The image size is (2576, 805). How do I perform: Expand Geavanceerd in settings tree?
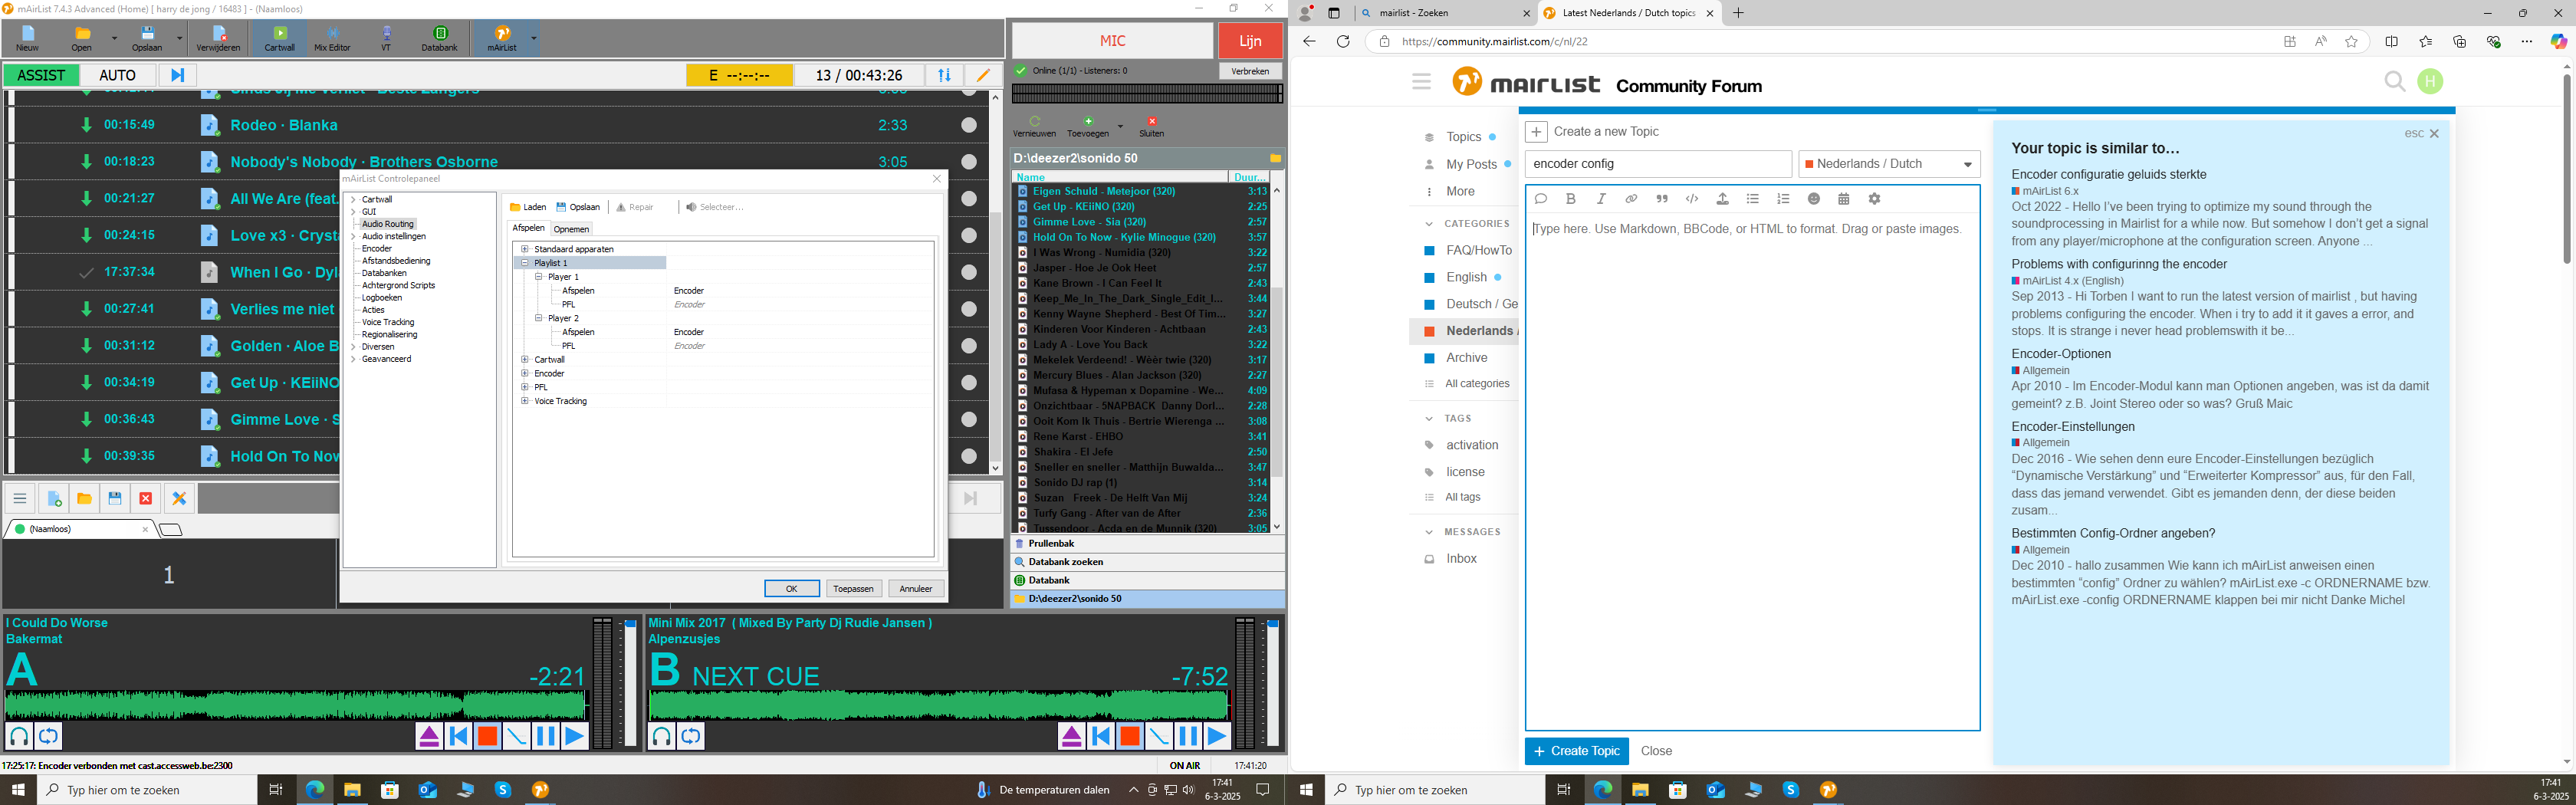pyautogui.click(x=353, y=359)
